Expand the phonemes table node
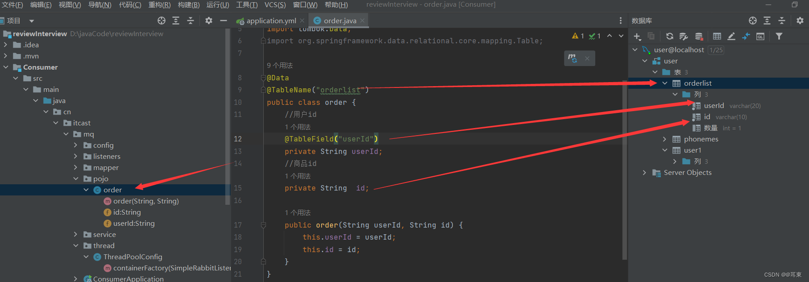The image size is (809, 282). point(665,139)
